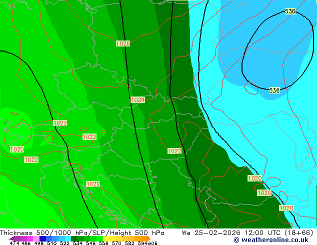Click the legend value 546
Viewport: 317px width, 245px height.
pos(91,243)
